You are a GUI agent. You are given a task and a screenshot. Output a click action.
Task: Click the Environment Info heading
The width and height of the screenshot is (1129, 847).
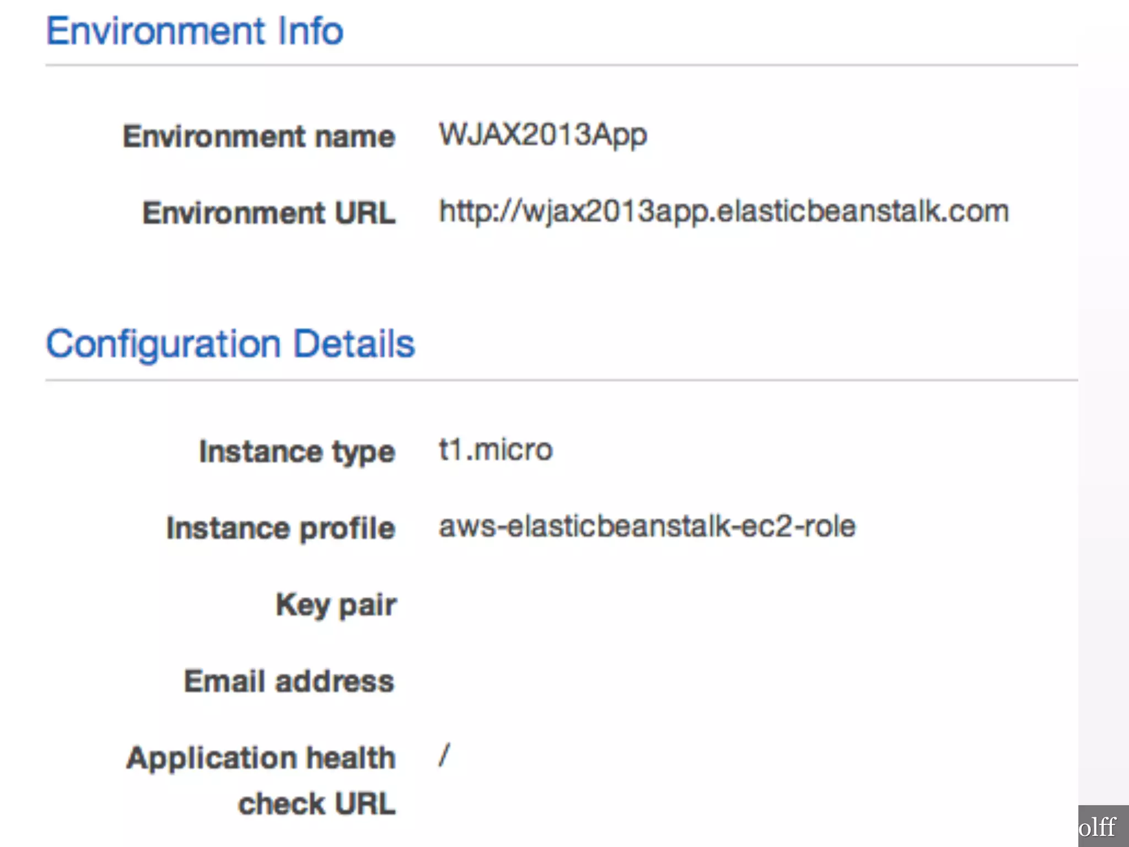195,31
